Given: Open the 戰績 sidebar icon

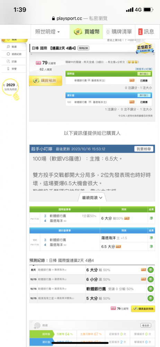Looking at the screenshot, I should 8,46.
